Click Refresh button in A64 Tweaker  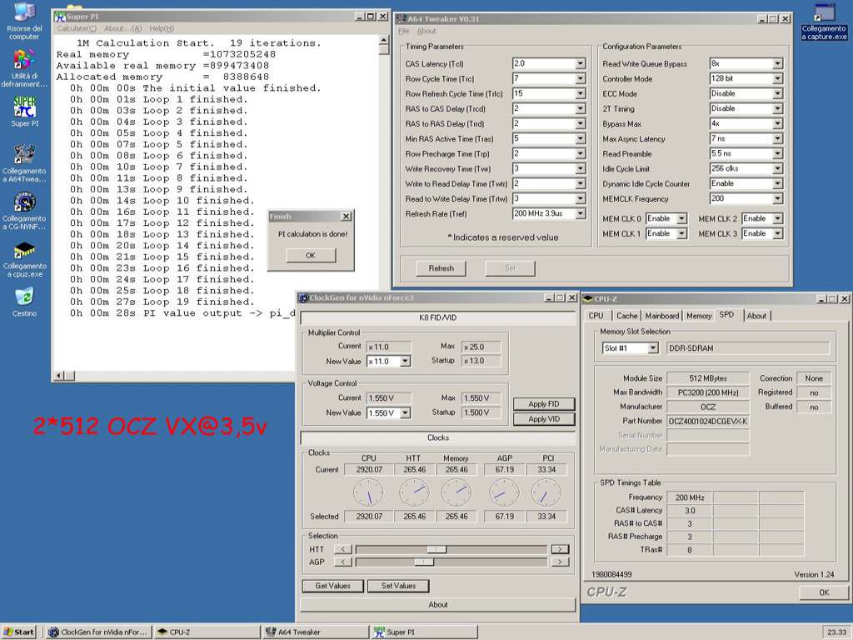[x=441, y=268]
